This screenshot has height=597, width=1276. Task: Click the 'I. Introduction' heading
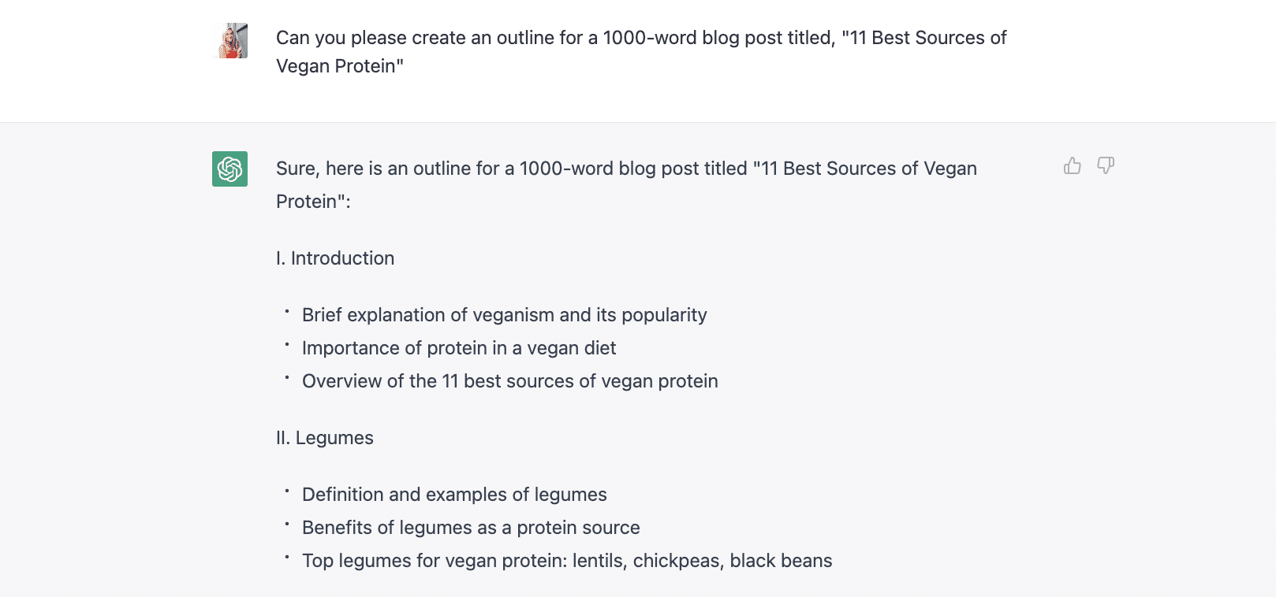point(334,258)
